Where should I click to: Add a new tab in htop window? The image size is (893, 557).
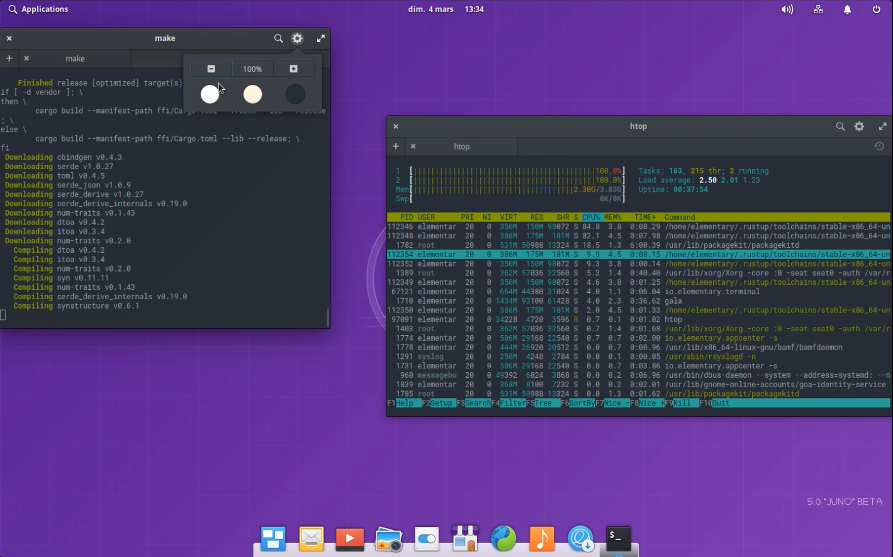coord(396,146)
